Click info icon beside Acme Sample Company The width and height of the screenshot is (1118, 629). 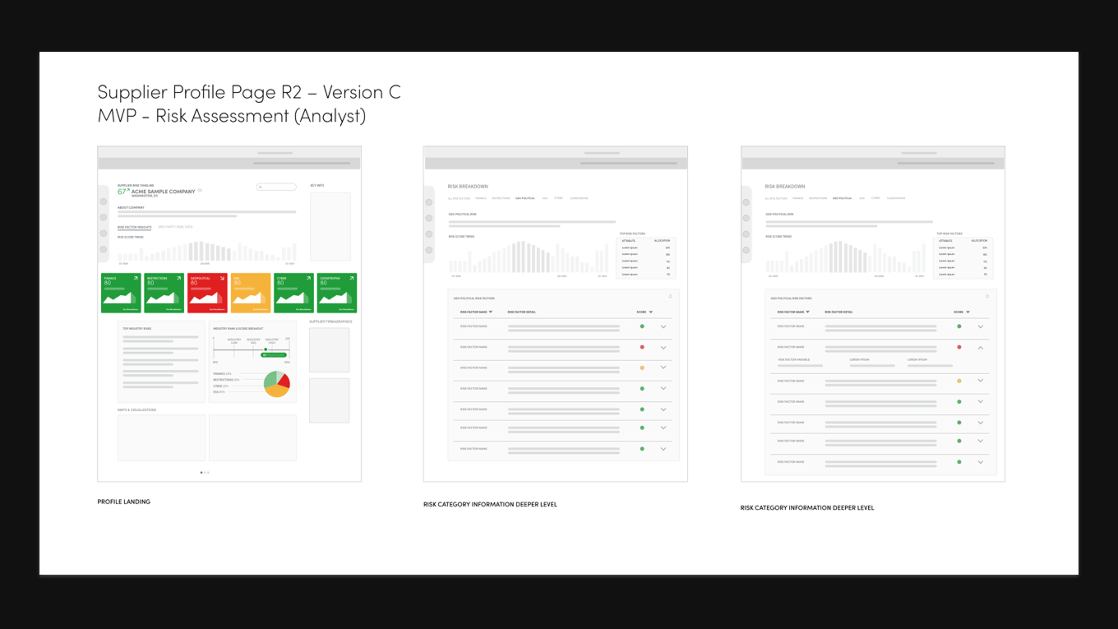click(200, 191)
